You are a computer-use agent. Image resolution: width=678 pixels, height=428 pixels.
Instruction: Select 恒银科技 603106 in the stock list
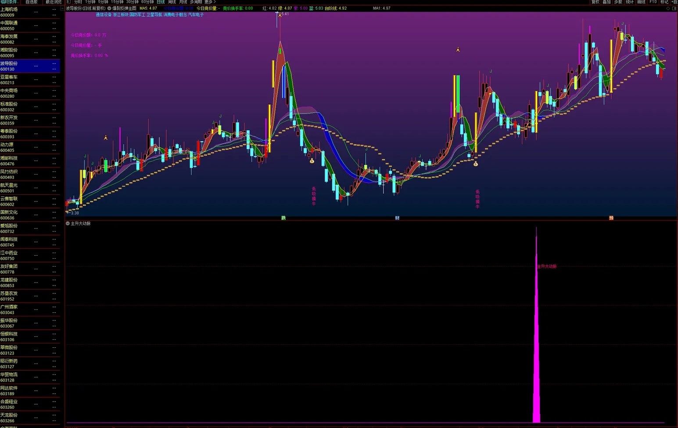[30, 337]
